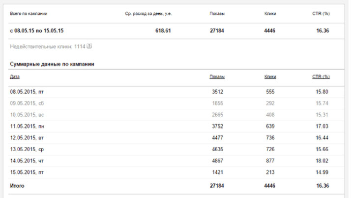Sort table by CTR (%) column link
The image size is (351, 198).
321,77
